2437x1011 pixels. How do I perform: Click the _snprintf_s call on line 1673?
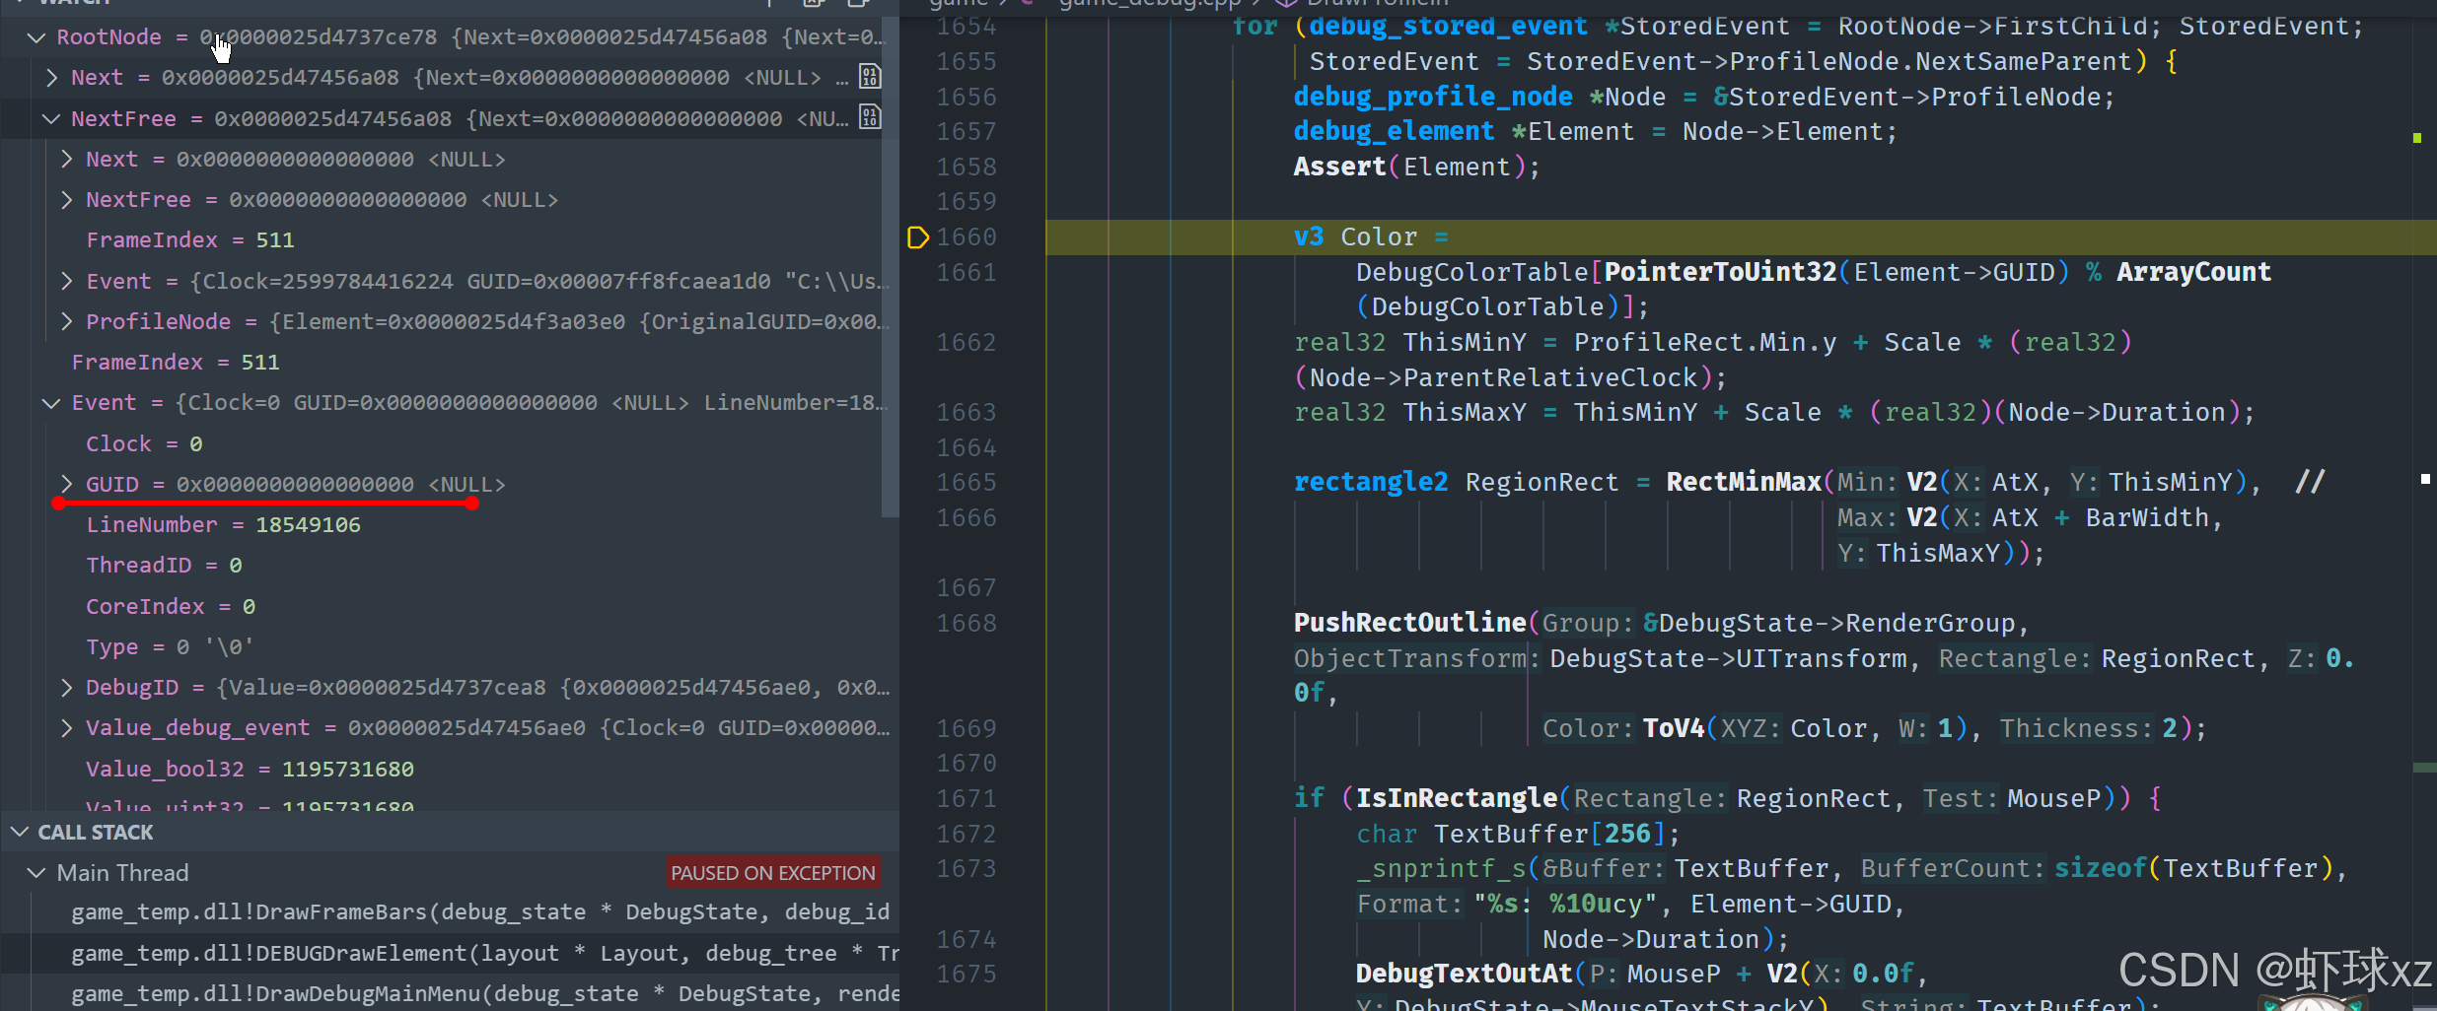[x=1441, y=869]
